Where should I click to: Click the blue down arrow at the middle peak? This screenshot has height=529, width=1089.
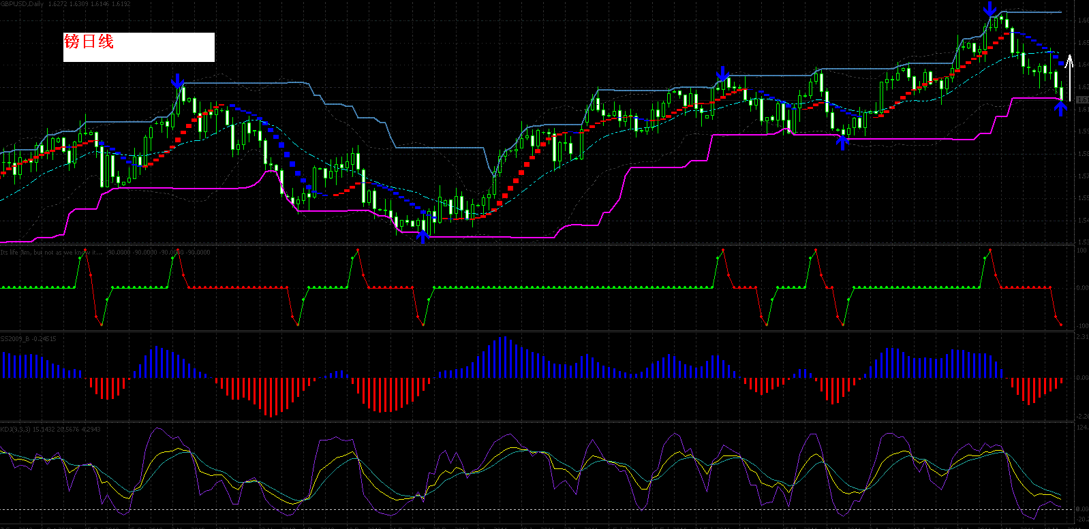(x=723, y=74)
